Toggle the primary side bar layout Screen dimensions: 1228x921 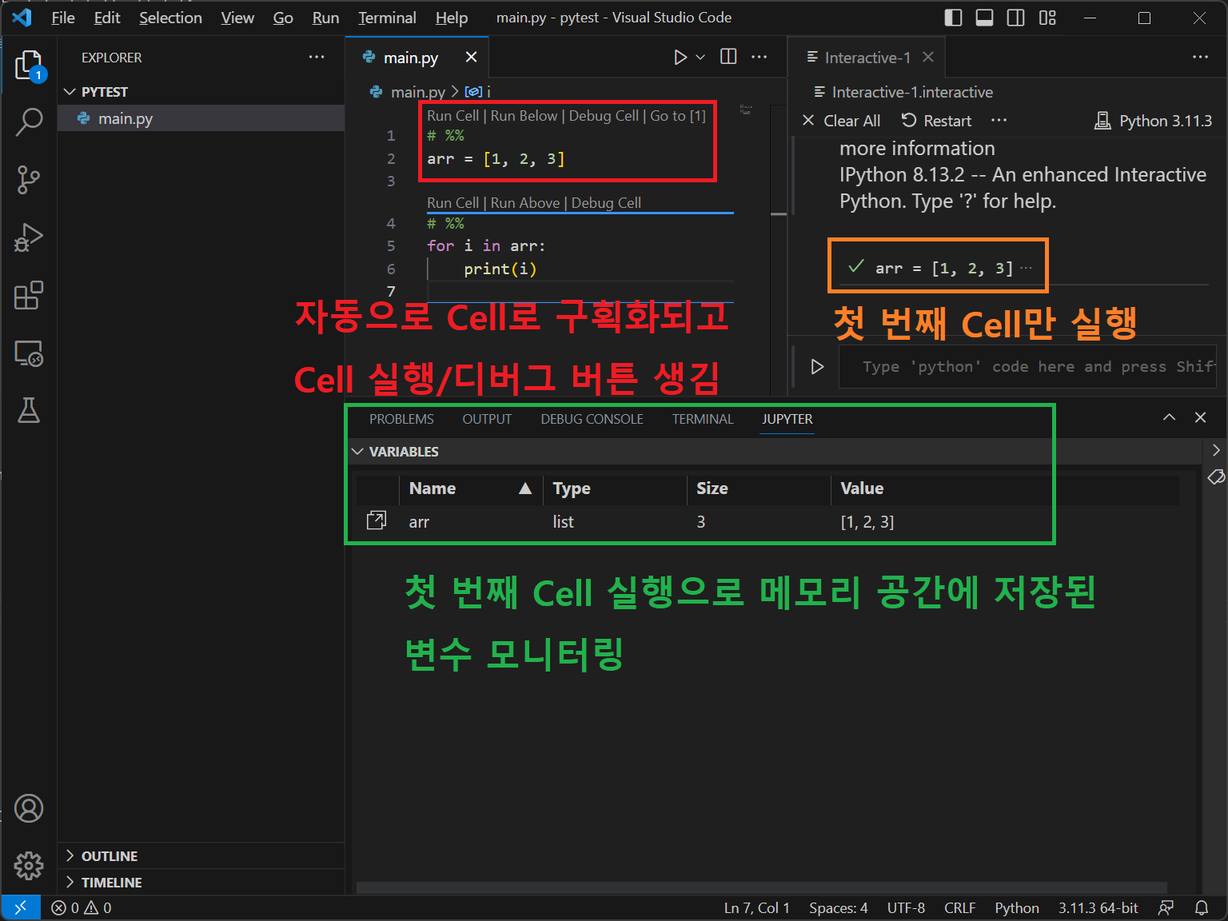[953, 18]
